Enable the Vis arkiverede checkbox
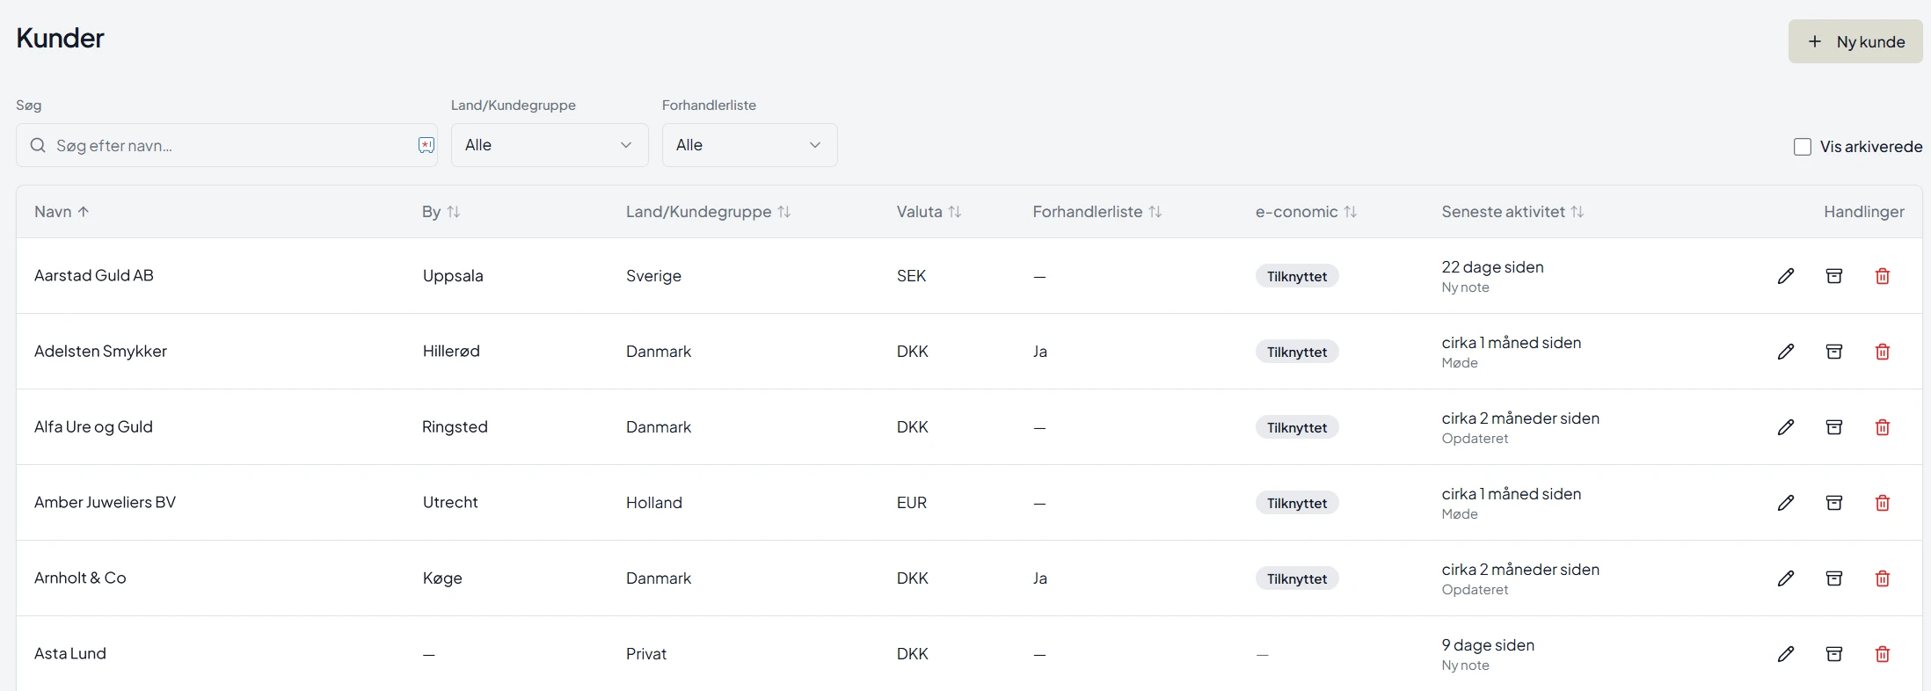The width and height of the screenshot is (1931, 691). point(1803,147)
